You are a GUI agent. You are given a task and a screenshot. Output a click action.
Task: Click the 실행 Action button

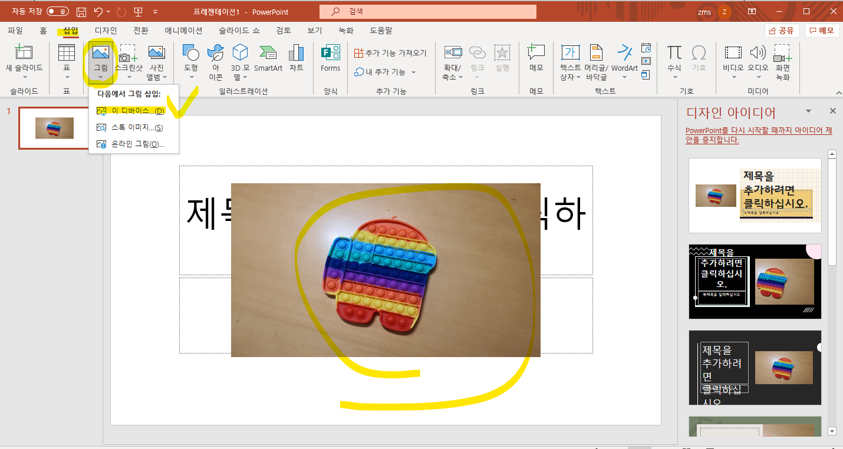502,58
